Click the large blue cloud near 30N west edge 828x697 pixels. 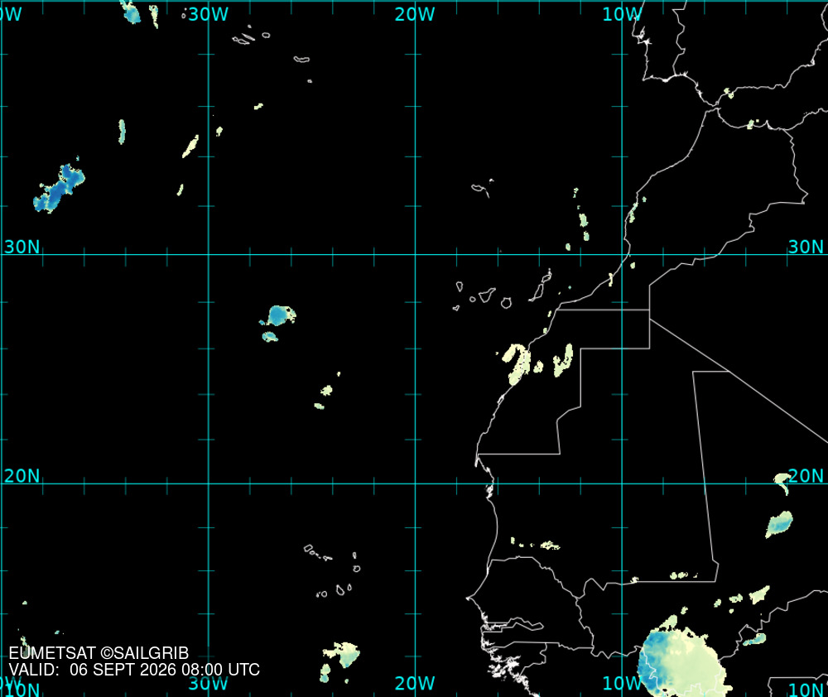pyautogui.click(x=59, y=189)
